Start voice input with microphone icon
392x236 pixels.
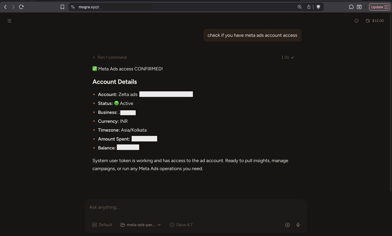298,225
